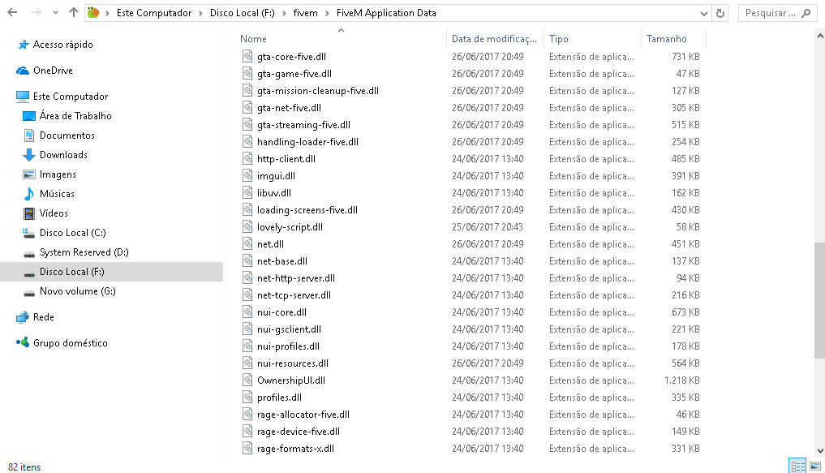Select nui-gsclient.dll file

click(x=289, y=329)
